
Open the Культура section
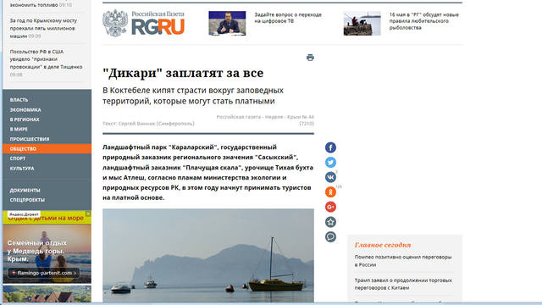coord(22,169)
